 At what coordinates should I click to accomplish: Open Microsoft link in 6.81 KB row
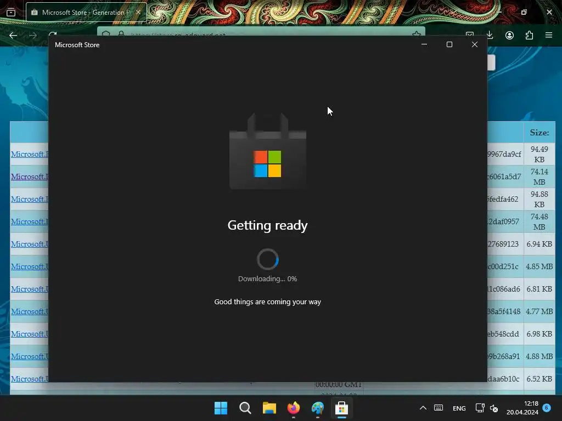click(x=30, y=289)
